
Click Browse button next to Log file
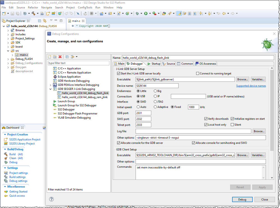pos(259,131)
